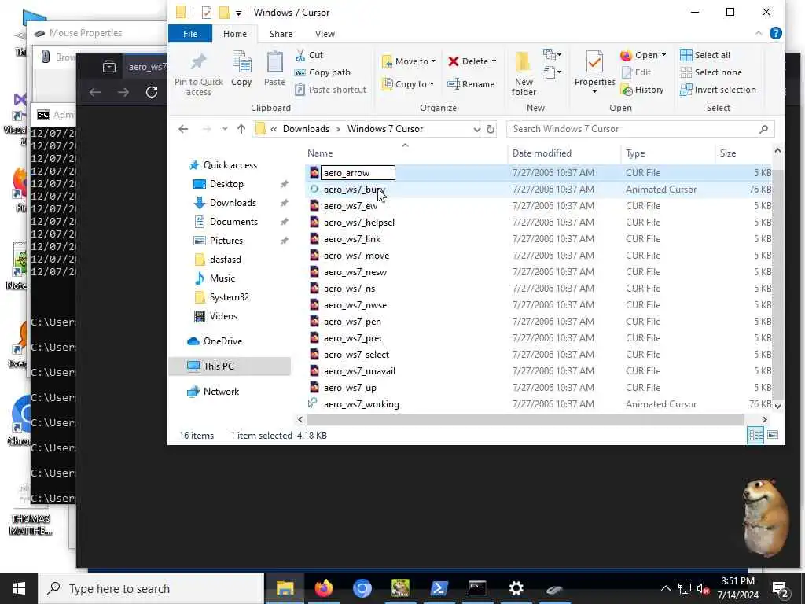This screenshot has height=604, width=805.
Task: Open Move to dropdown
Action: 409,61
